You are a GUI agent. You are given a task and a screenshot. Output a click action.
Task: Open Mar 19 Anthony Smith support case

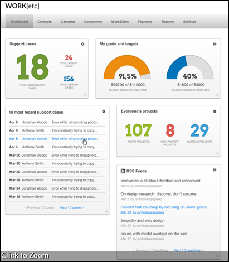tap(57, 197)
